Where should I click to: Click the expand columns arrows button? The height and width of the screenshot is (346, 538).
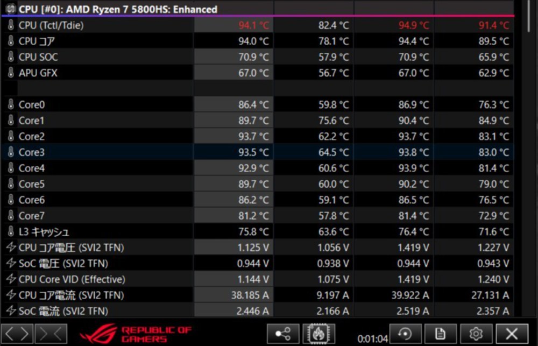click(17, 334)
